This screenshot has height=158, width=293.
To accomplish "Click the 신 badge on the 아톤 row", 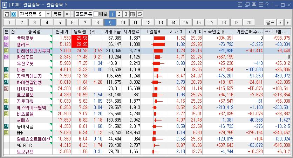I will pos(6,70).
